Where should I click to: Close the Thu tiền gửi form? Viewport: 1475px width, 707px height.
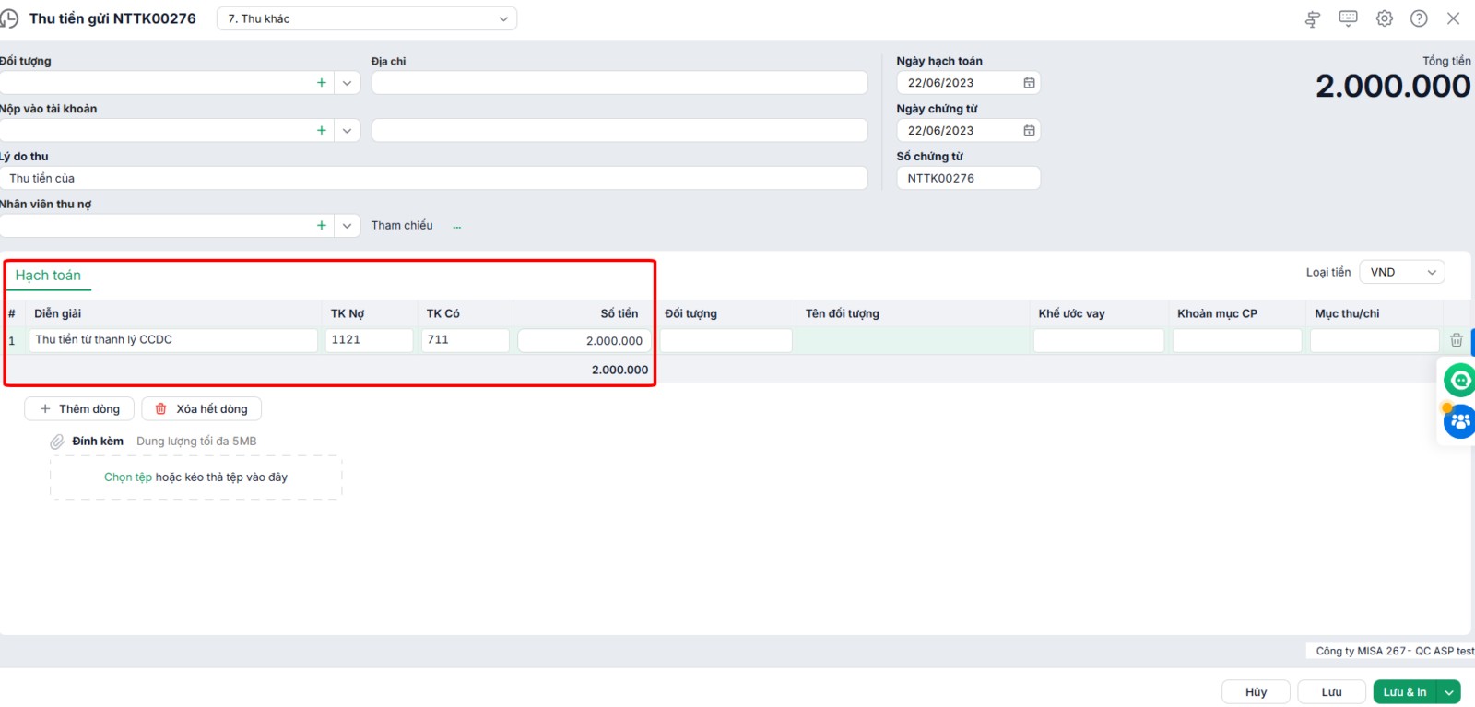tap(1454, 18)
